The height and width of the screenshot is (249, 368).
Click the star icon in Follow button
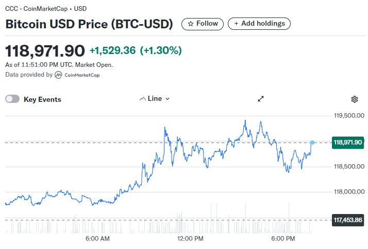coord(191,24)
